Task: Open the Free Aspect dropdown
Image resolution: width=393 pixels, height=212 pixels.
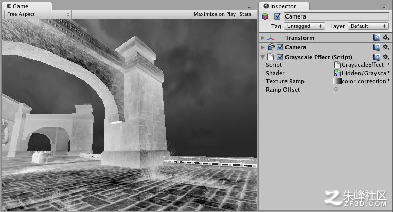Action: pyautogui.click(x=38, y=14)
